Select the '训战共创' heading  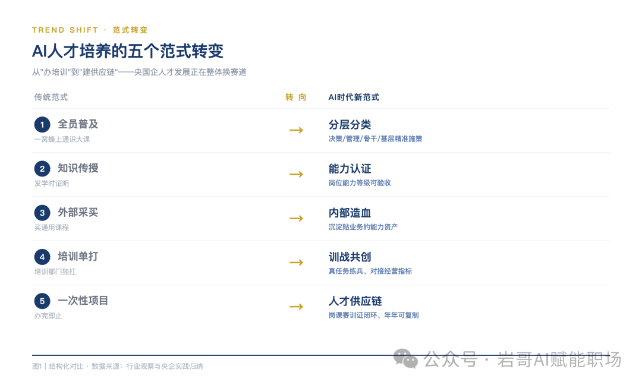point(350,257)
